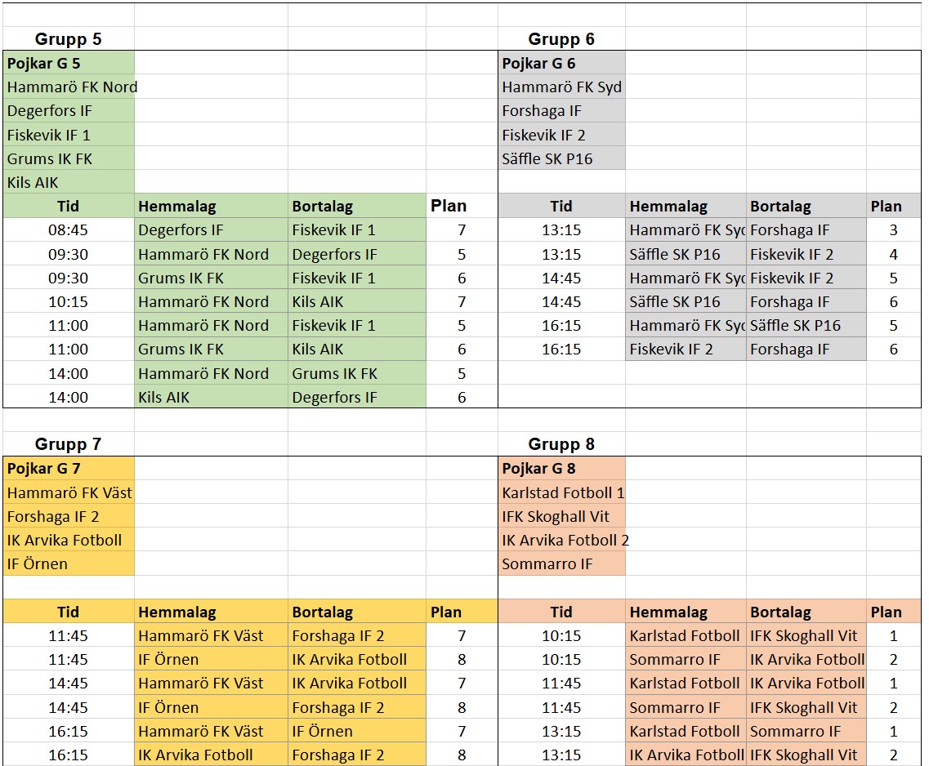Click the gray Pojkar G 6 cell

click(x=561, y=63)
